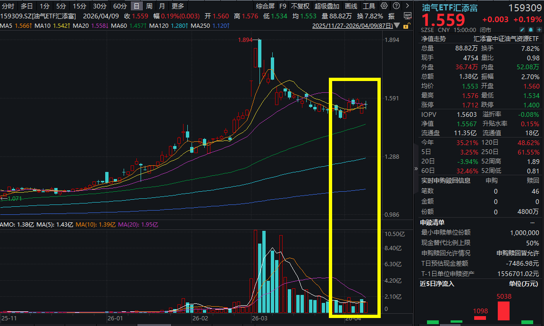Viewport: 544px width, 326px height.
Task: Open the 画线 drawing tools
Action: click(351, 6)
